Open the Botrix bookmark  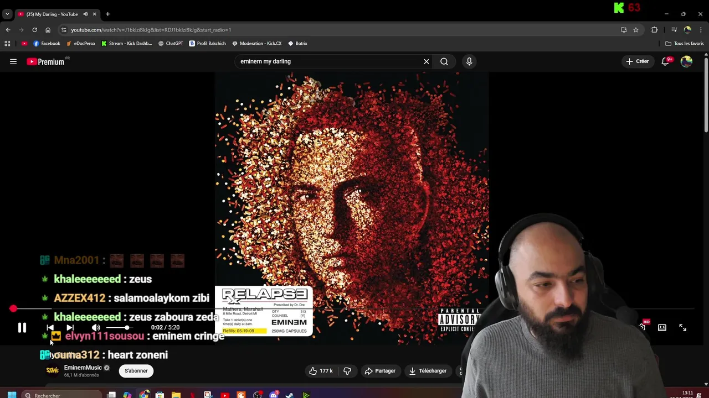[298, 43]
